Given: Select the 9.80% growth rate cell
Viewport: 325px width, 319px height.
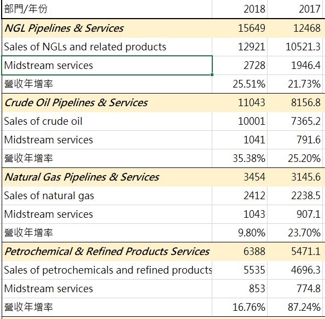Looking at the screenshot, I should click(240, 233).
